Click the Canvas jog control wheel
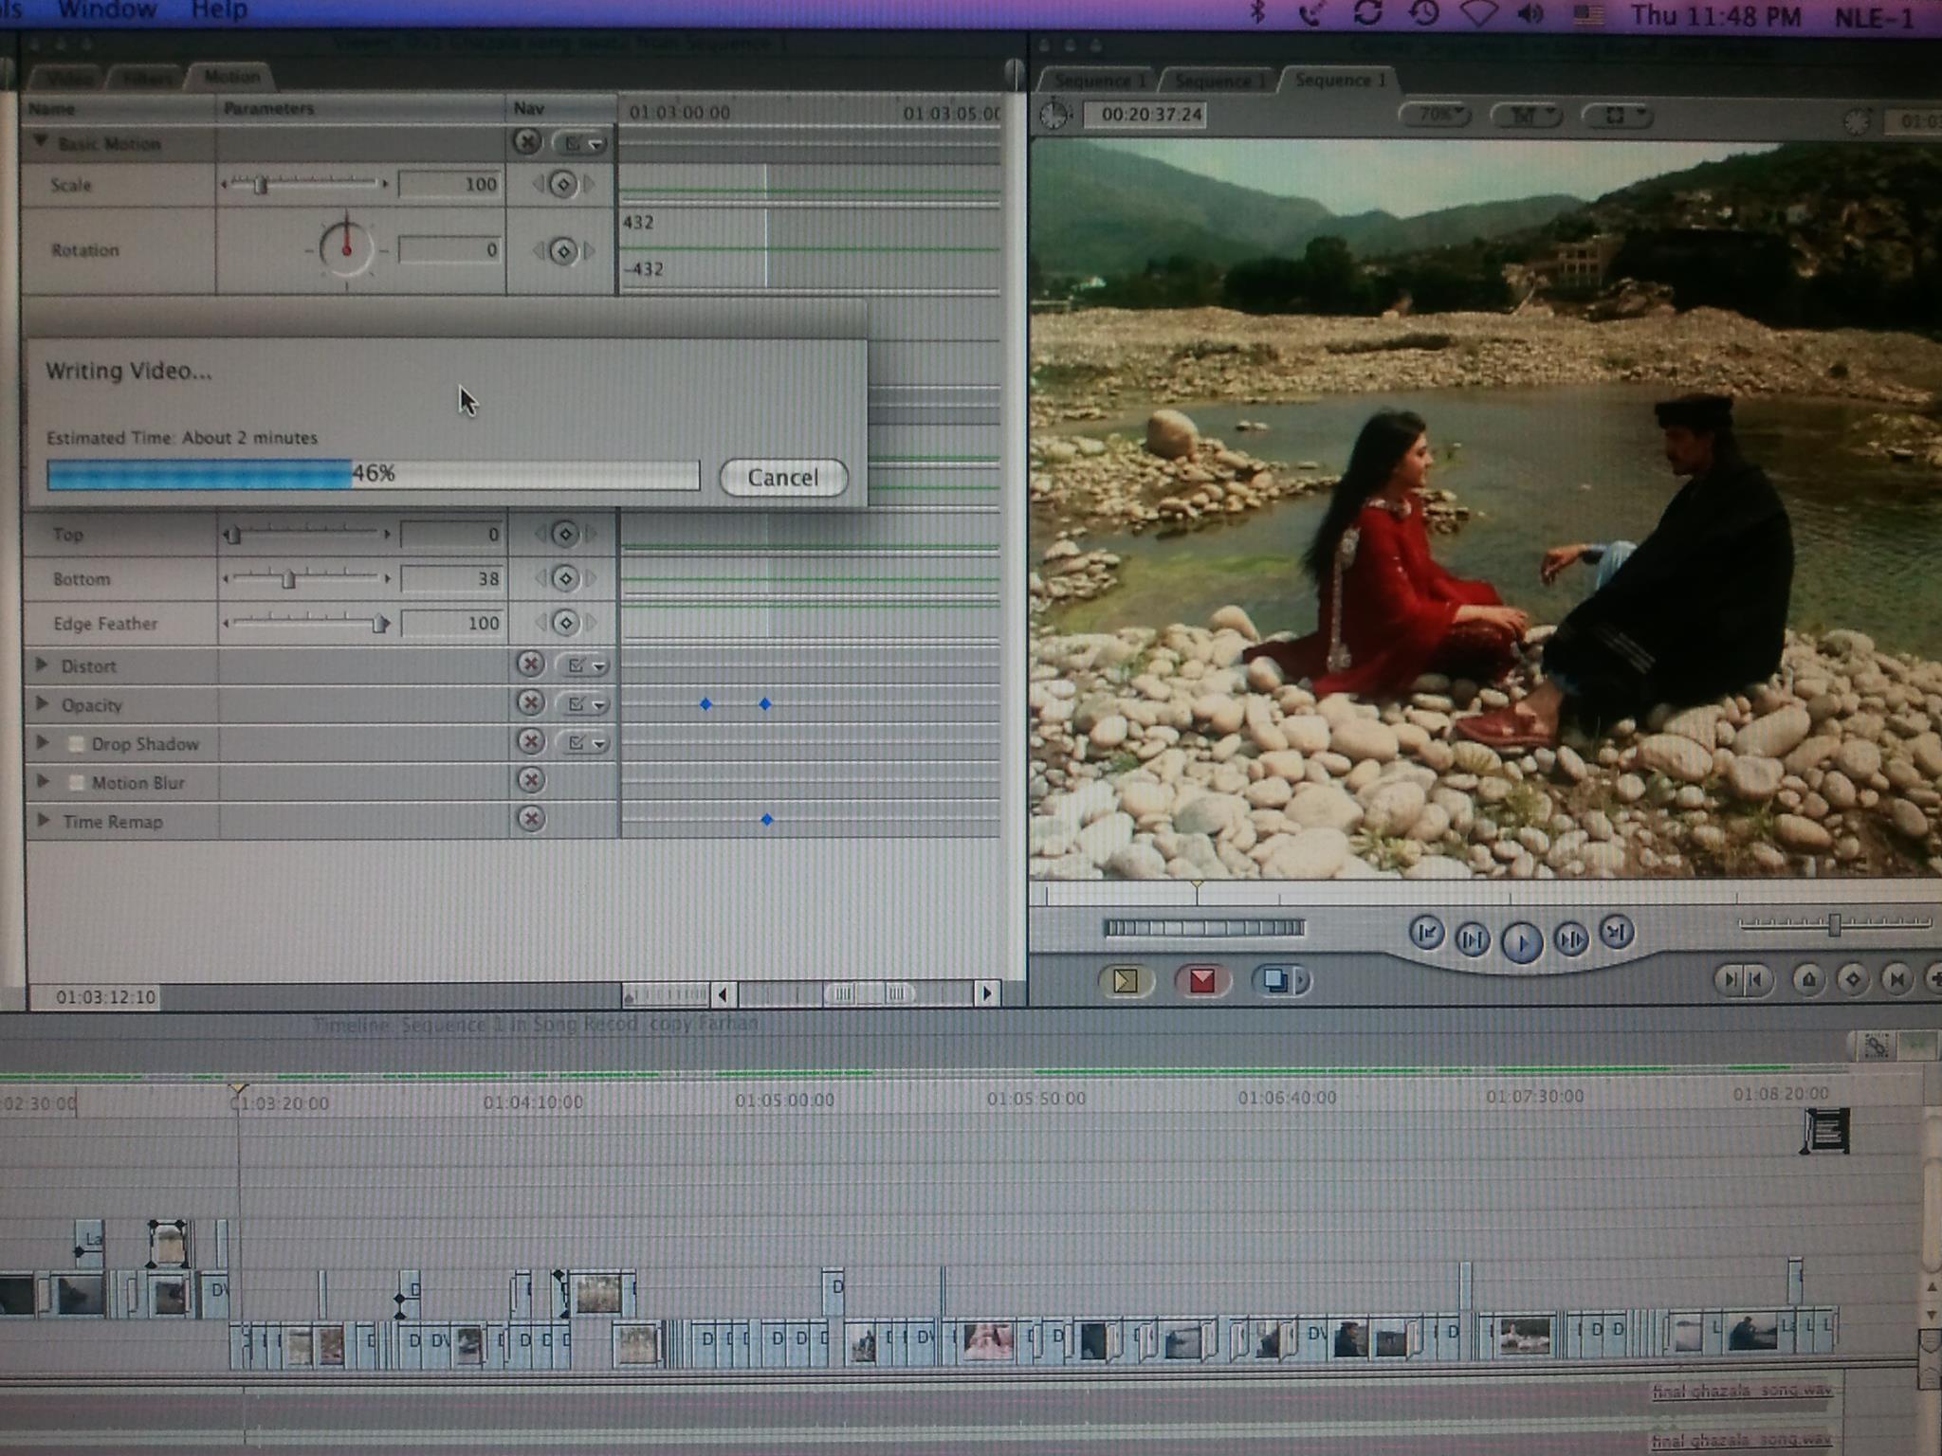Viewport: 1942px width, 1456px height. [1204, 928]
